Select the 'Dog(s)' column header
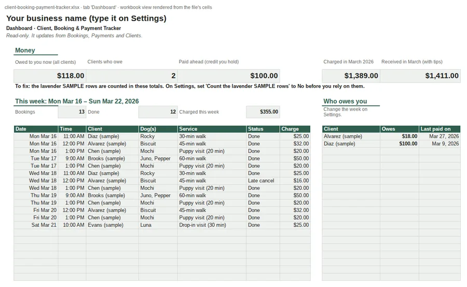Viewport: 467px width, 287px height. 158,129
